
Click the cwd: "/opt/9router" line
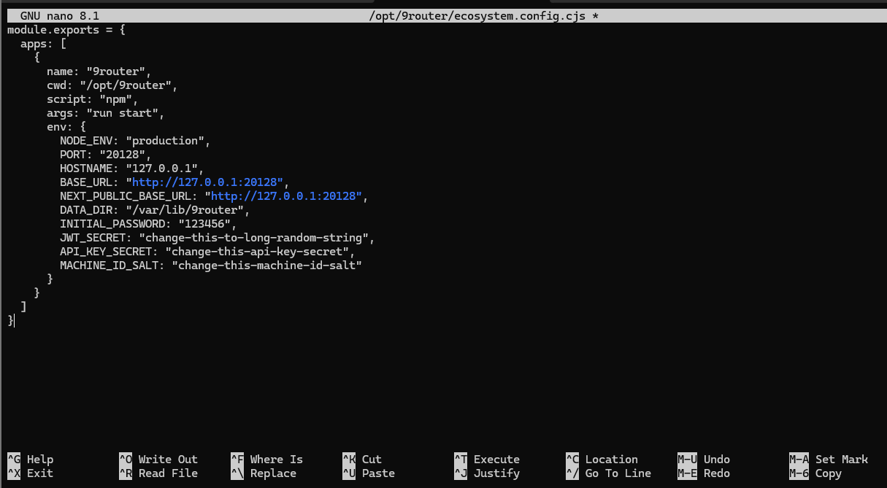click(112, 85)
